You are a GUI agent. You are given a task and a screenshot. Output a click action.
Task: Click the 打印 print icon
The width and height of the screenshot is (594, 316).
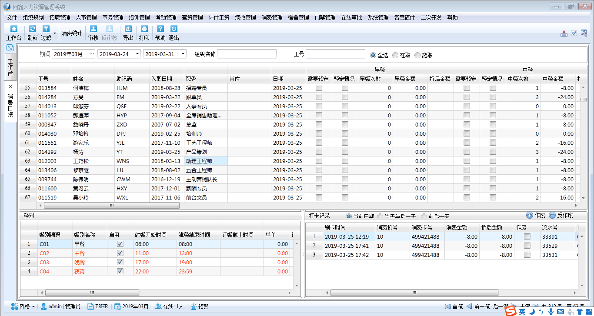pos(144,29)
